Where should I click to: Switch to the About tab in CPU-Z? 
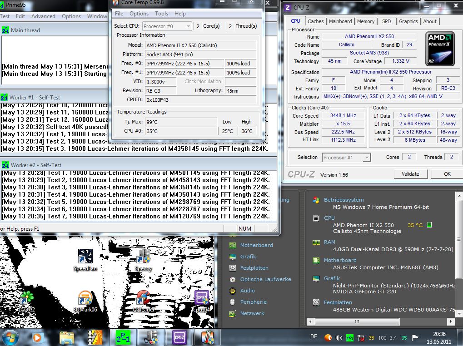coord(430,21)
